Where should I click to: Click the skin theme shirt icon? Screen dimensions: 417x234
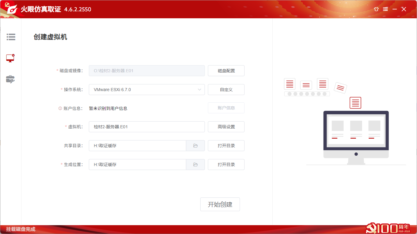376,9
